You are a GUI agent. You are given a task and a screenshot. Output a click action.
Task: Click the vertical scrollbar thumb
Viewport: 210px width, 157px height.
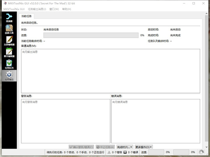coord(206,78)
